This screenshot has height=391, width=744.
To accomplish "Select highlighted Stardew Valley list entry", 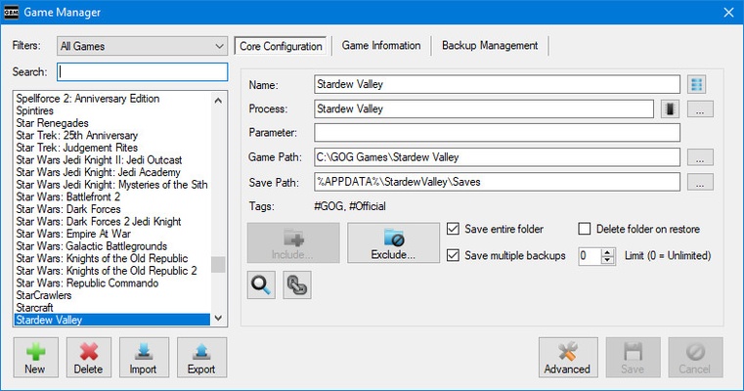I will pos(112,320).
